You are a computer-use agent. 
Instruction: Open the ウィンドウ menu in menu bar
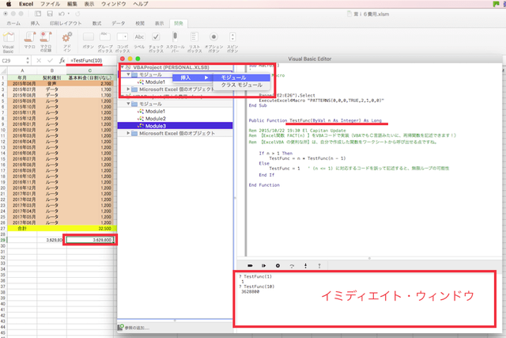click(x=114, y=4)
